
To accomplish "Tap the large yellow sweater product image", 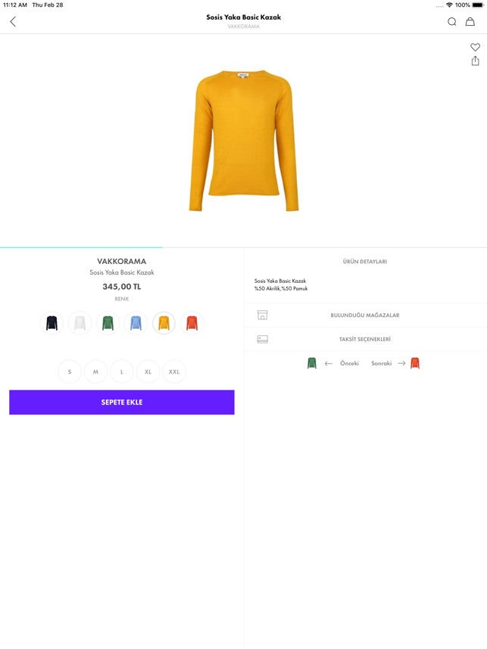I will click(x=244, y=141).
